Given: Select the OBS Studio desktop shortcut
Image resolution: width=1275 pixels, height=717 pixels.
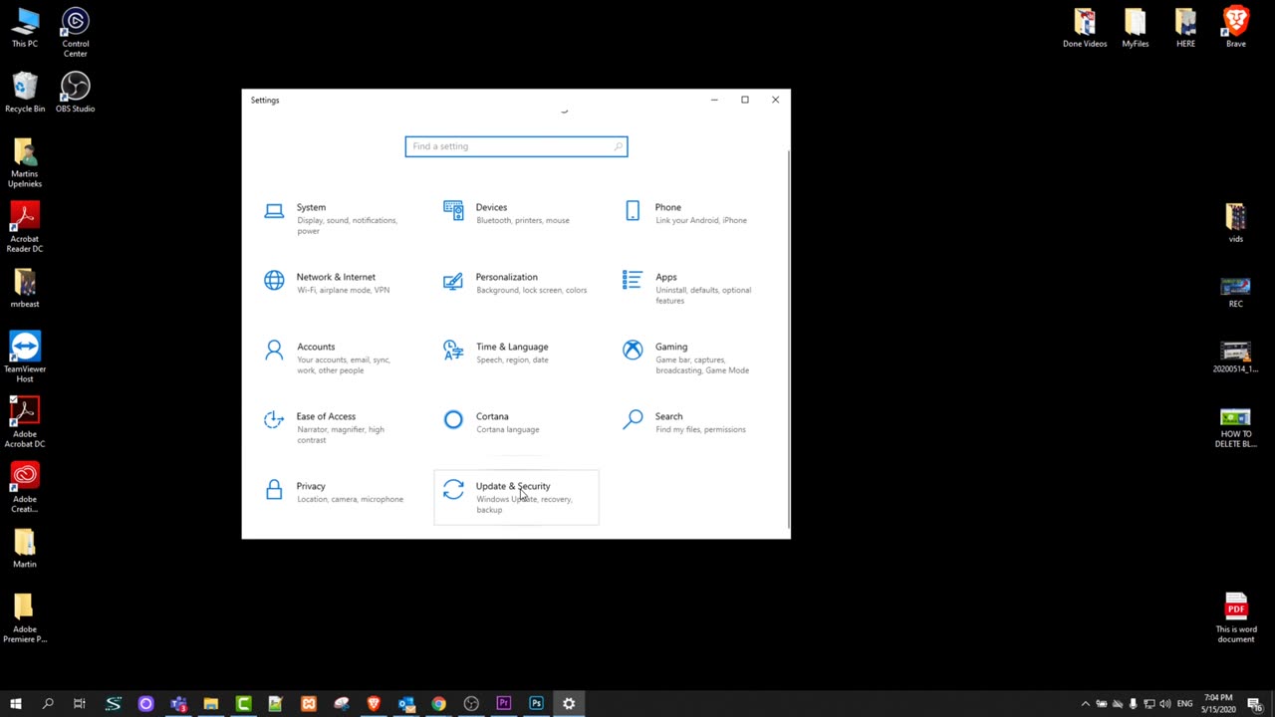Looking at the screenshot, I should click(x=75, y=93).
